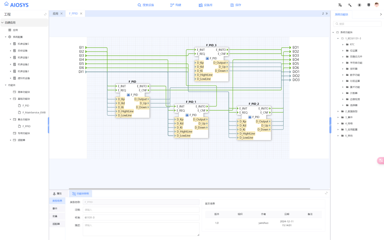Click the language translate icon
The image size is (384, 240).
point(340,5)
